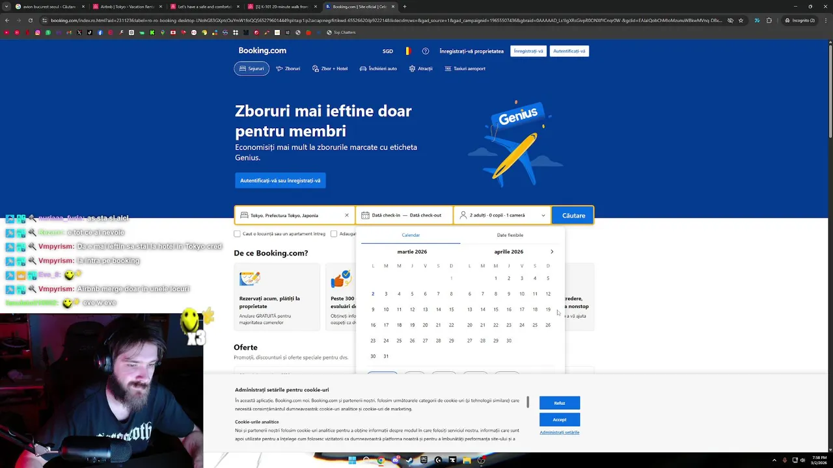Select 2 martie 2026 in calendar
The width and height of the screenshot is (833, 468).
373,294
